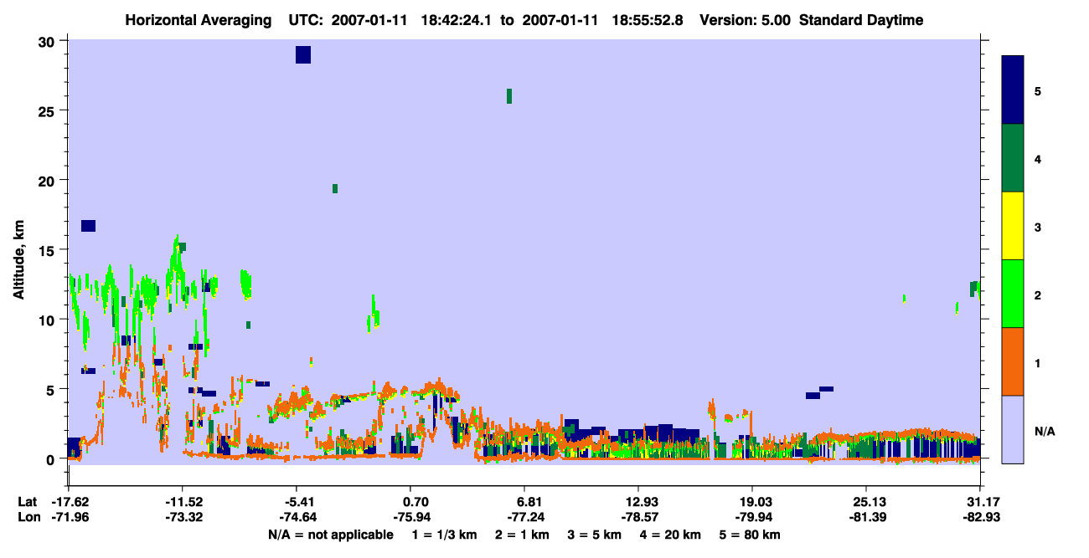Click the longitude value -79.94
The image size is (1089, 558).
click(754, 518)
